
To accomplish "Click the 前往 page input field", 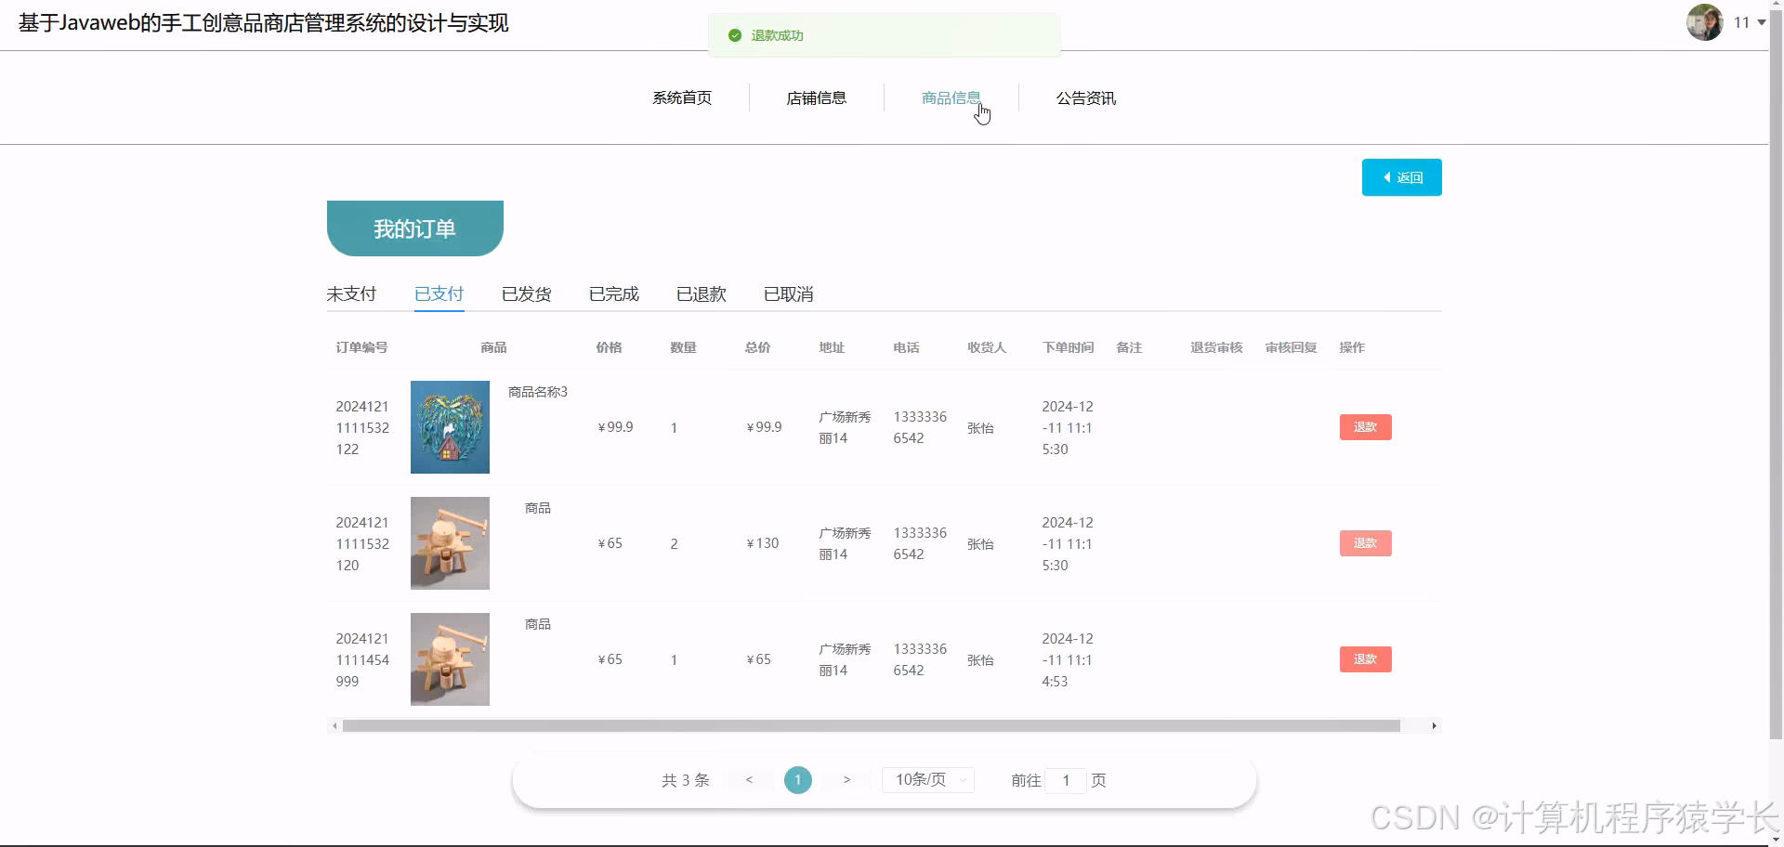I will (x=1066, y=780).
